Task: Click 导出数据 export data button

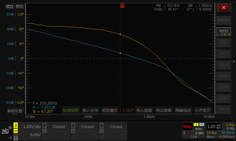Action: pos(163,110)
